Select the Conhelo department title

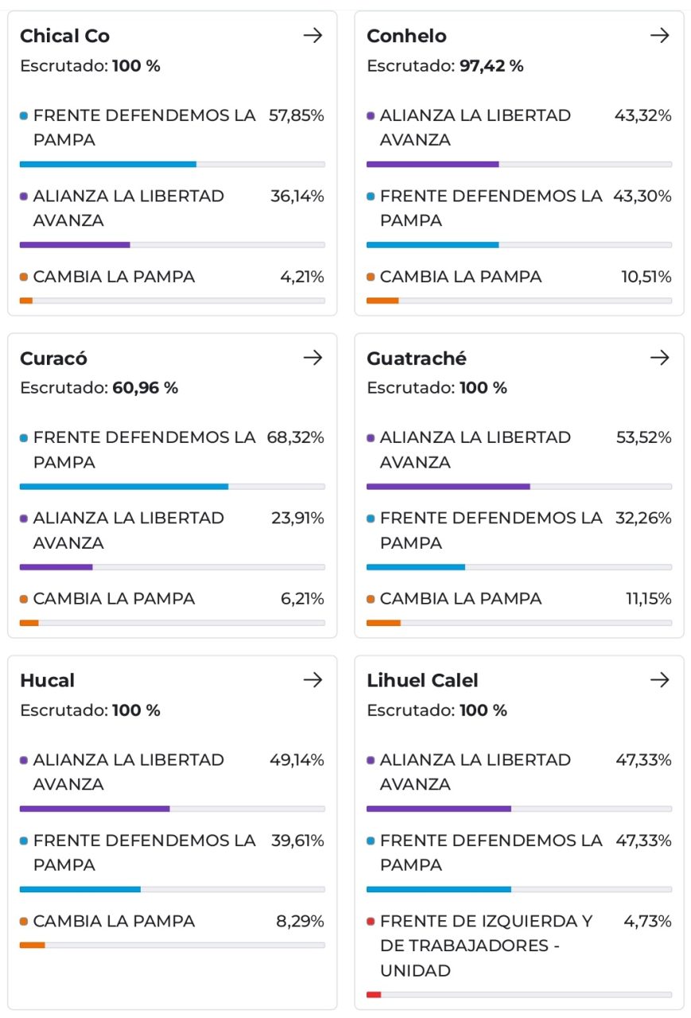tap(406, 36)
